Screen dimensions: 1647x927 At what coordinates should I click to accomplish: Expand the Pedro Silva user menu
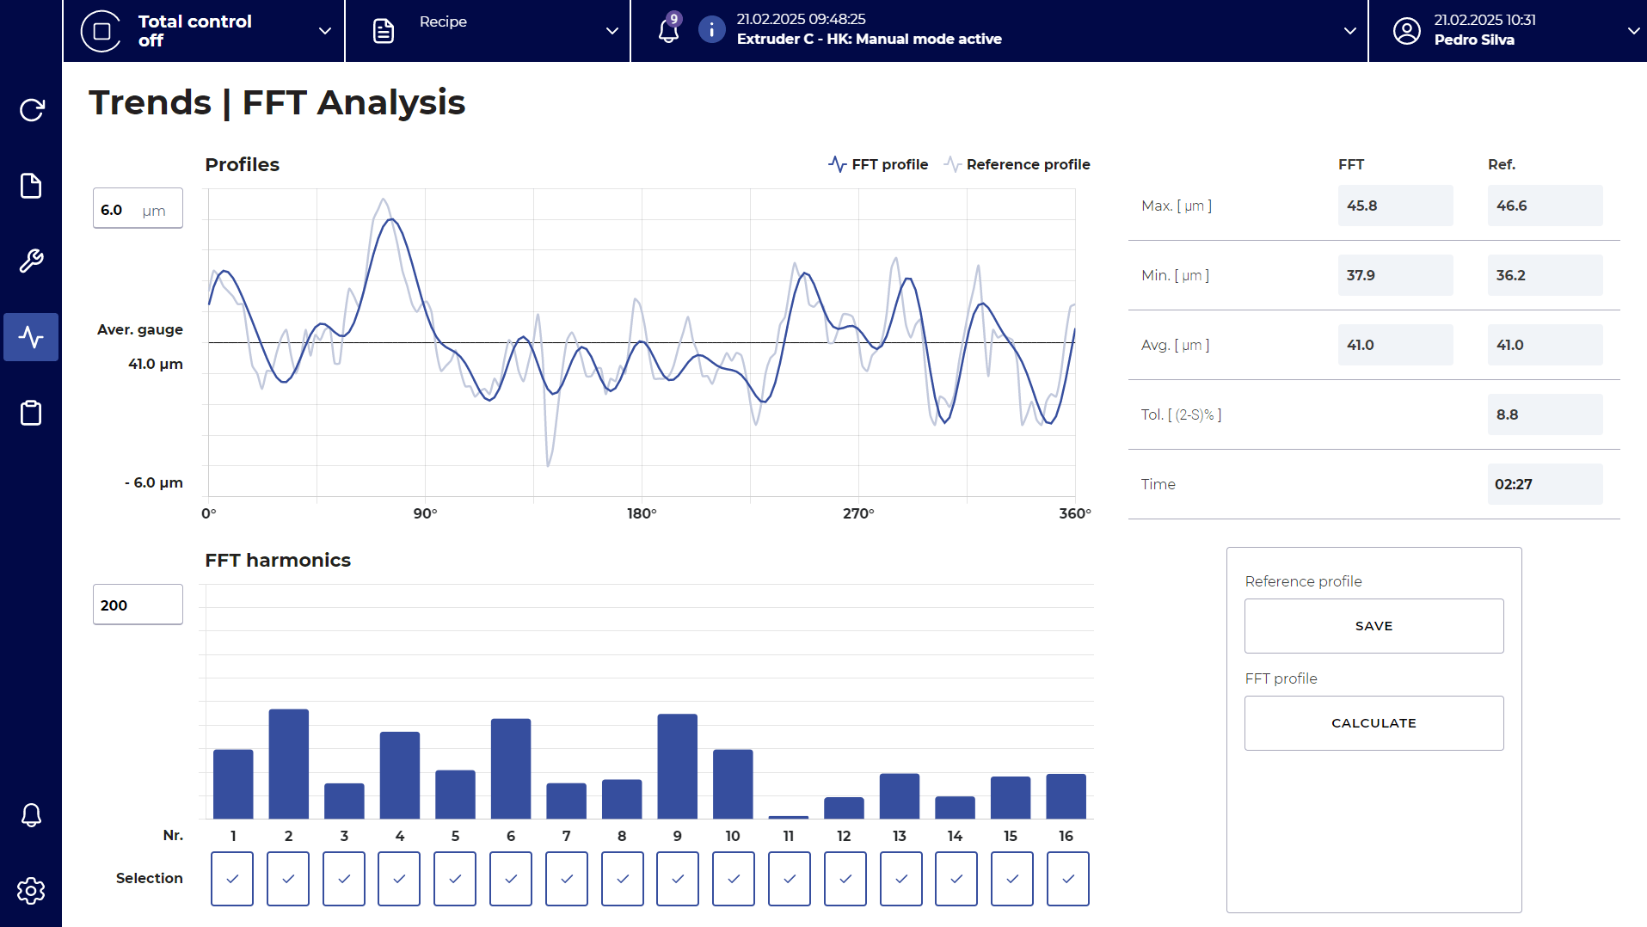coord(1633,31)
